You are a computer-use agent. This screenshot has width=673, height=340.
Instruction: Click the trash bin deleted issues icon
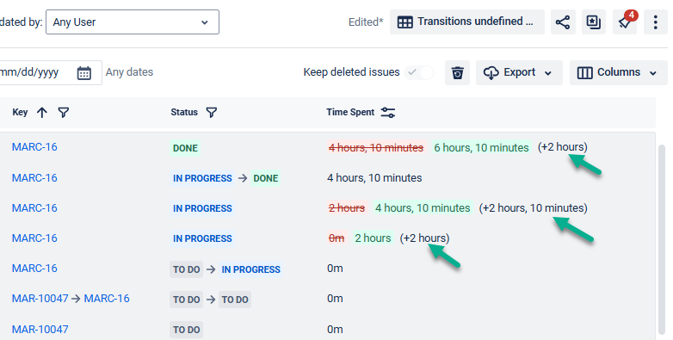click(458, 72)
